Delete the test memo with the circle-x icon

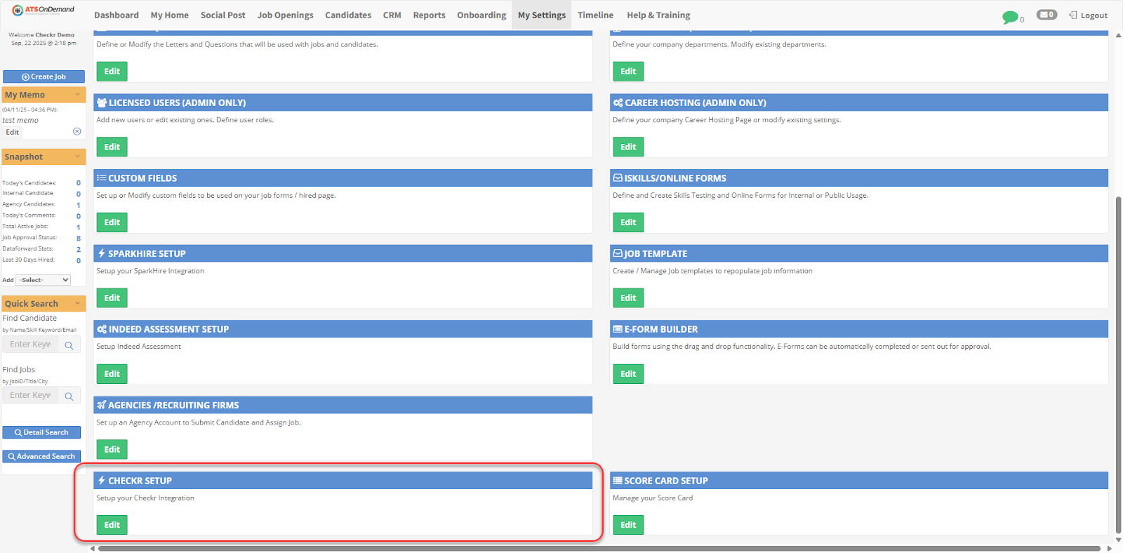[77, 131]
